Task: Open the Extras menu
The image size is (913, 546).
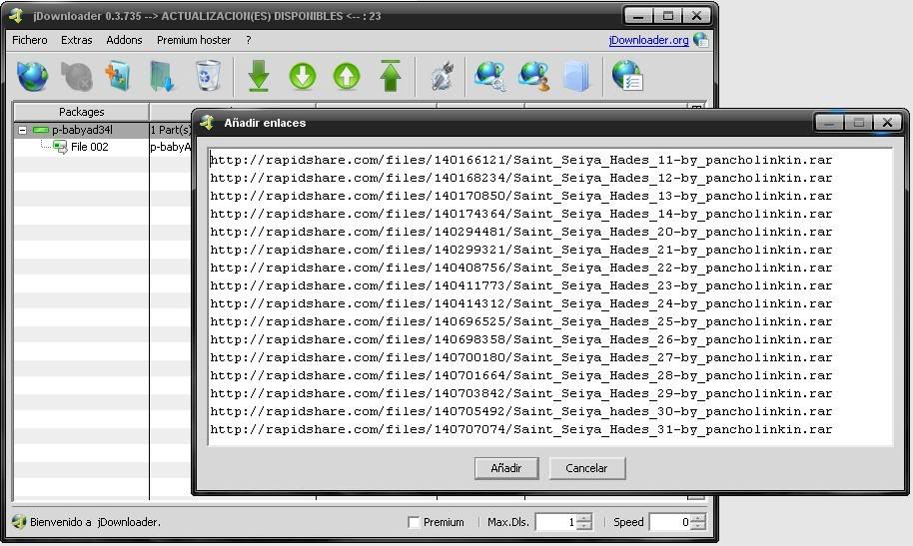Action: tap(76, 40)
